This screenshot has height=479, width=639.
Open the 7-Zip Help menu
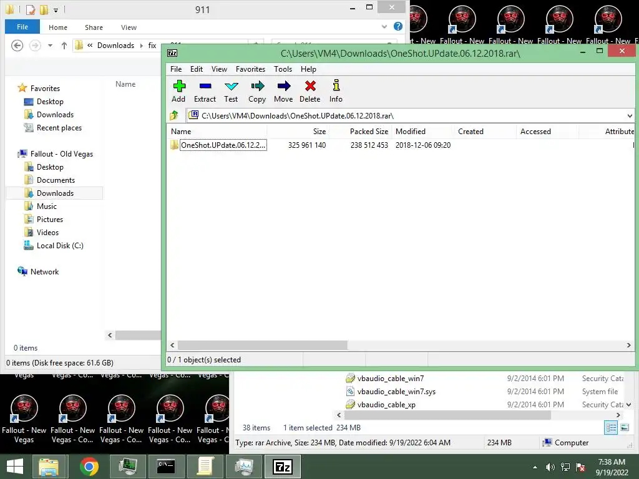tap(308, 69)
